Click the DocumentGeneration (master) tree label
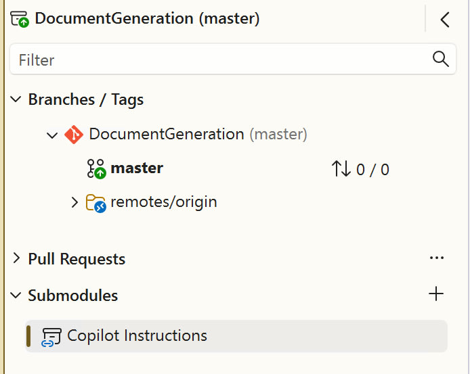Screen dimensions: 470x374 198,134
